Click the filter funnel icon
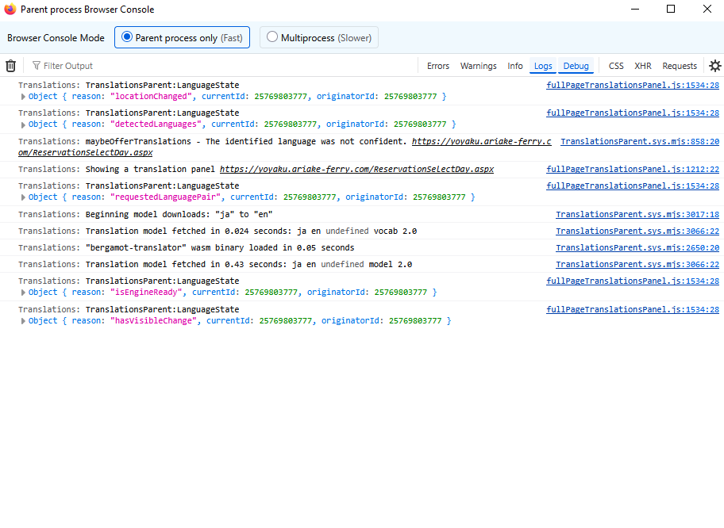Screen dimensions: 724x528 click(x=36, y=66)
